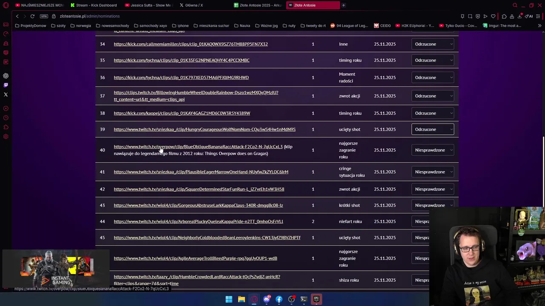The image size is (545, 306).
Task: Reload the current page
Action: (32, 16)
